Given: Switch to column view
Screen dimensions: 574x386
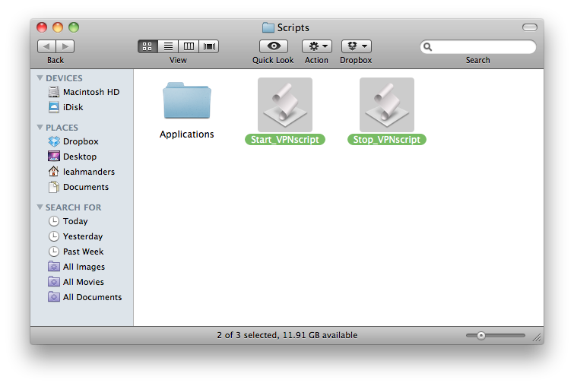Looking at the screenshot, I should [189, 46].
